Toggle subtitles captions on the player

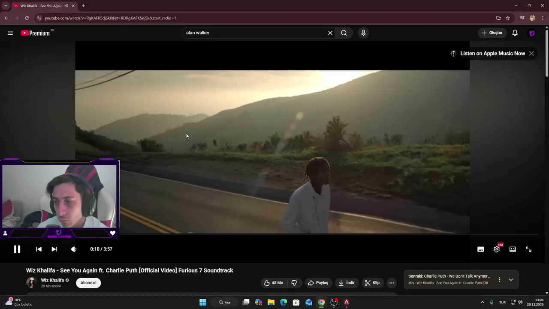coord(481,249)
